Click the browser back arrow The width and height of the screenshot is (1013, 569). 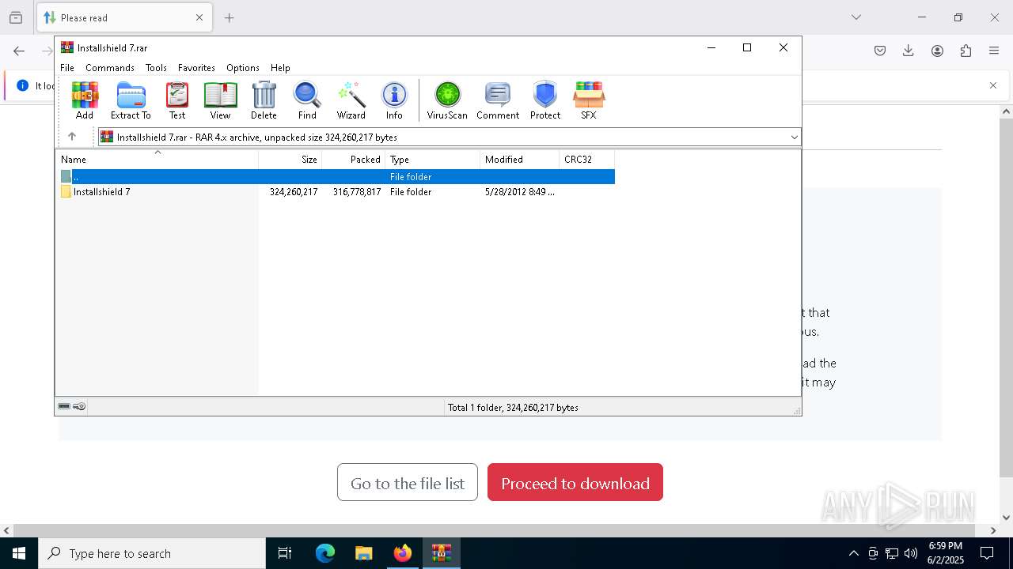tap(19, 51)
